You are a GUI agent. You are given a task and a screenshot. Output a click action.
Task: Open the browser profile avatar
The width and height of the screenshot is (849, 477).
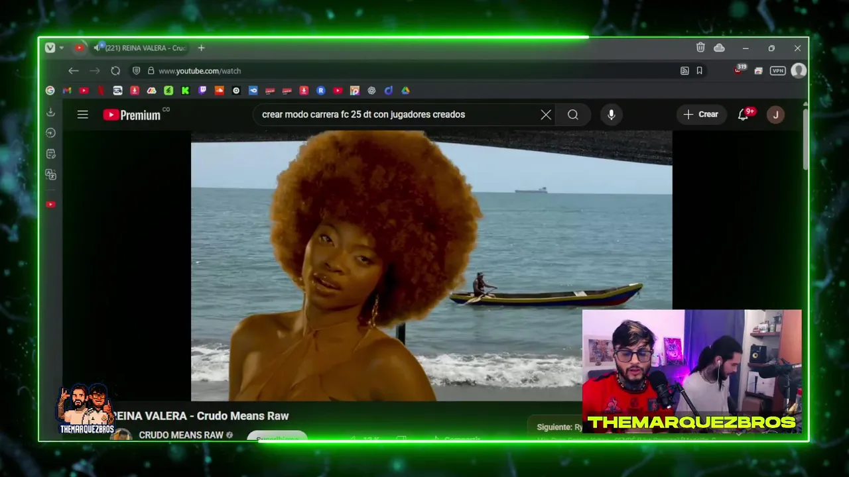(x=799, y=70)
